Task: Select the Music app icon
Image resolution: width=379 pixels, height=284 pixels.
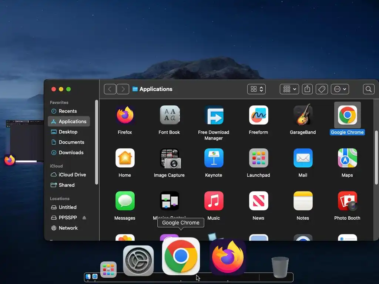Action: tap(214, 201)
